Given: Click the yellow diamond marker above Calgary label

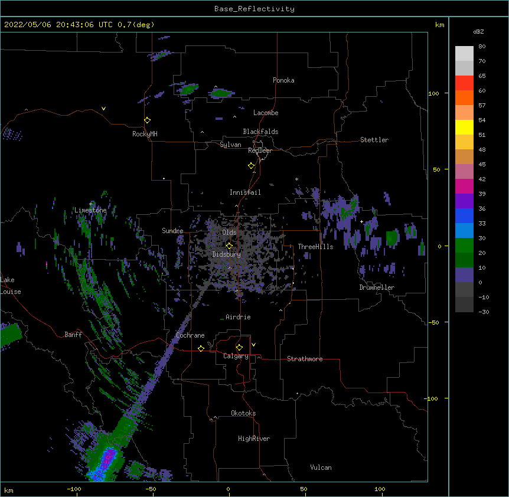Looking at the screenshot, I should click(239, 348).
